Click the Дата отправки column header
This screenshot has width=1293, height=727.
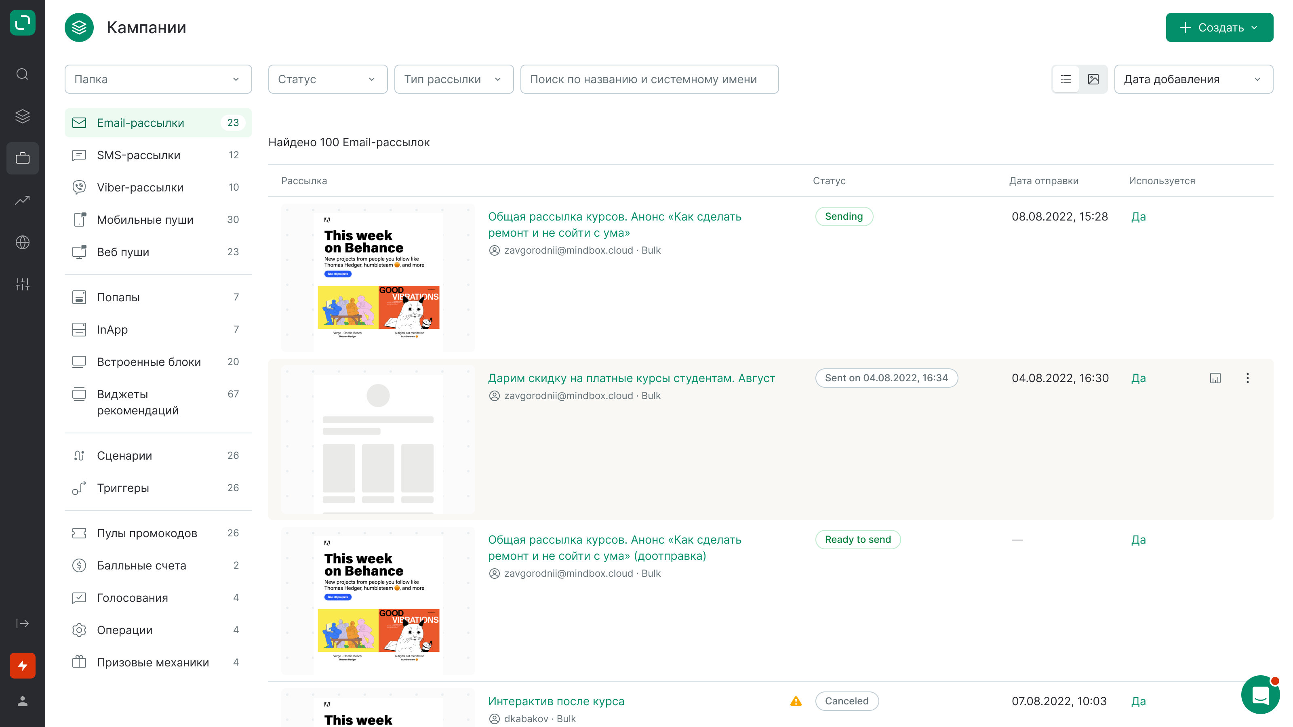[x=1044, y=181]
